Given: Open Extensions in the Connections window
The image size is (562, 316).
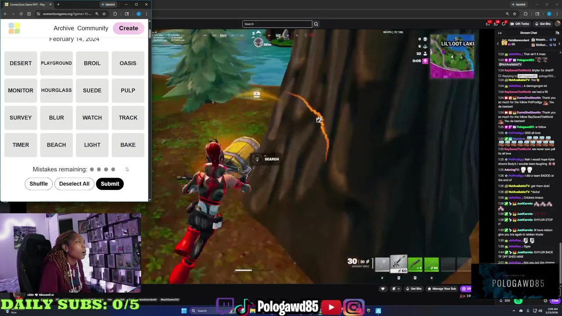Looking at the screenshot, I should pos(115,14).
